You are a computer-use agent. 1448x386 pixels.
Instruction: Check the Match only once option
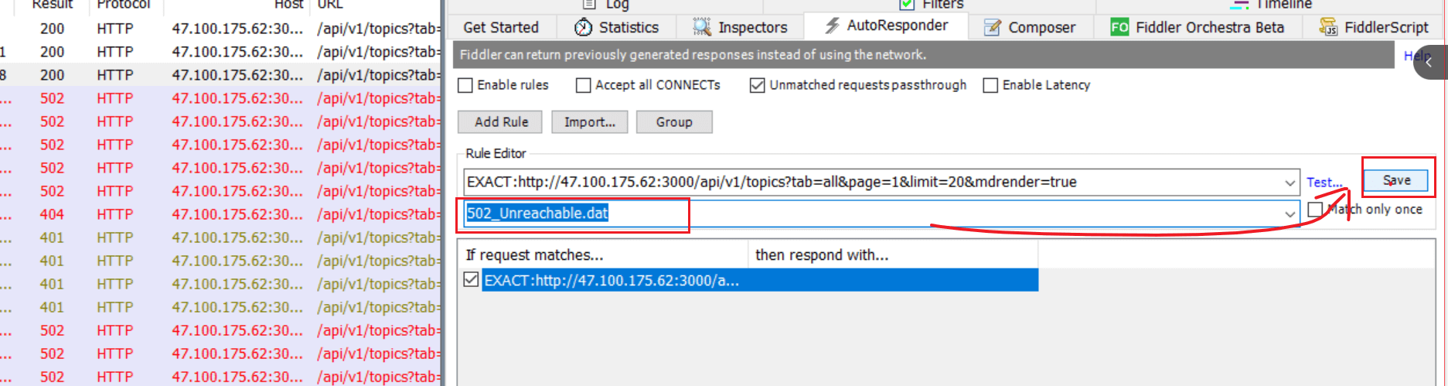1315,210
